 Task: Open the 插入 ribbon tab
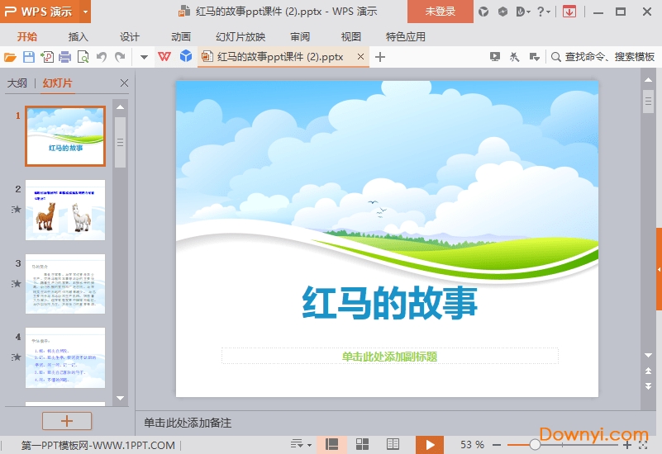coord(79,36)
